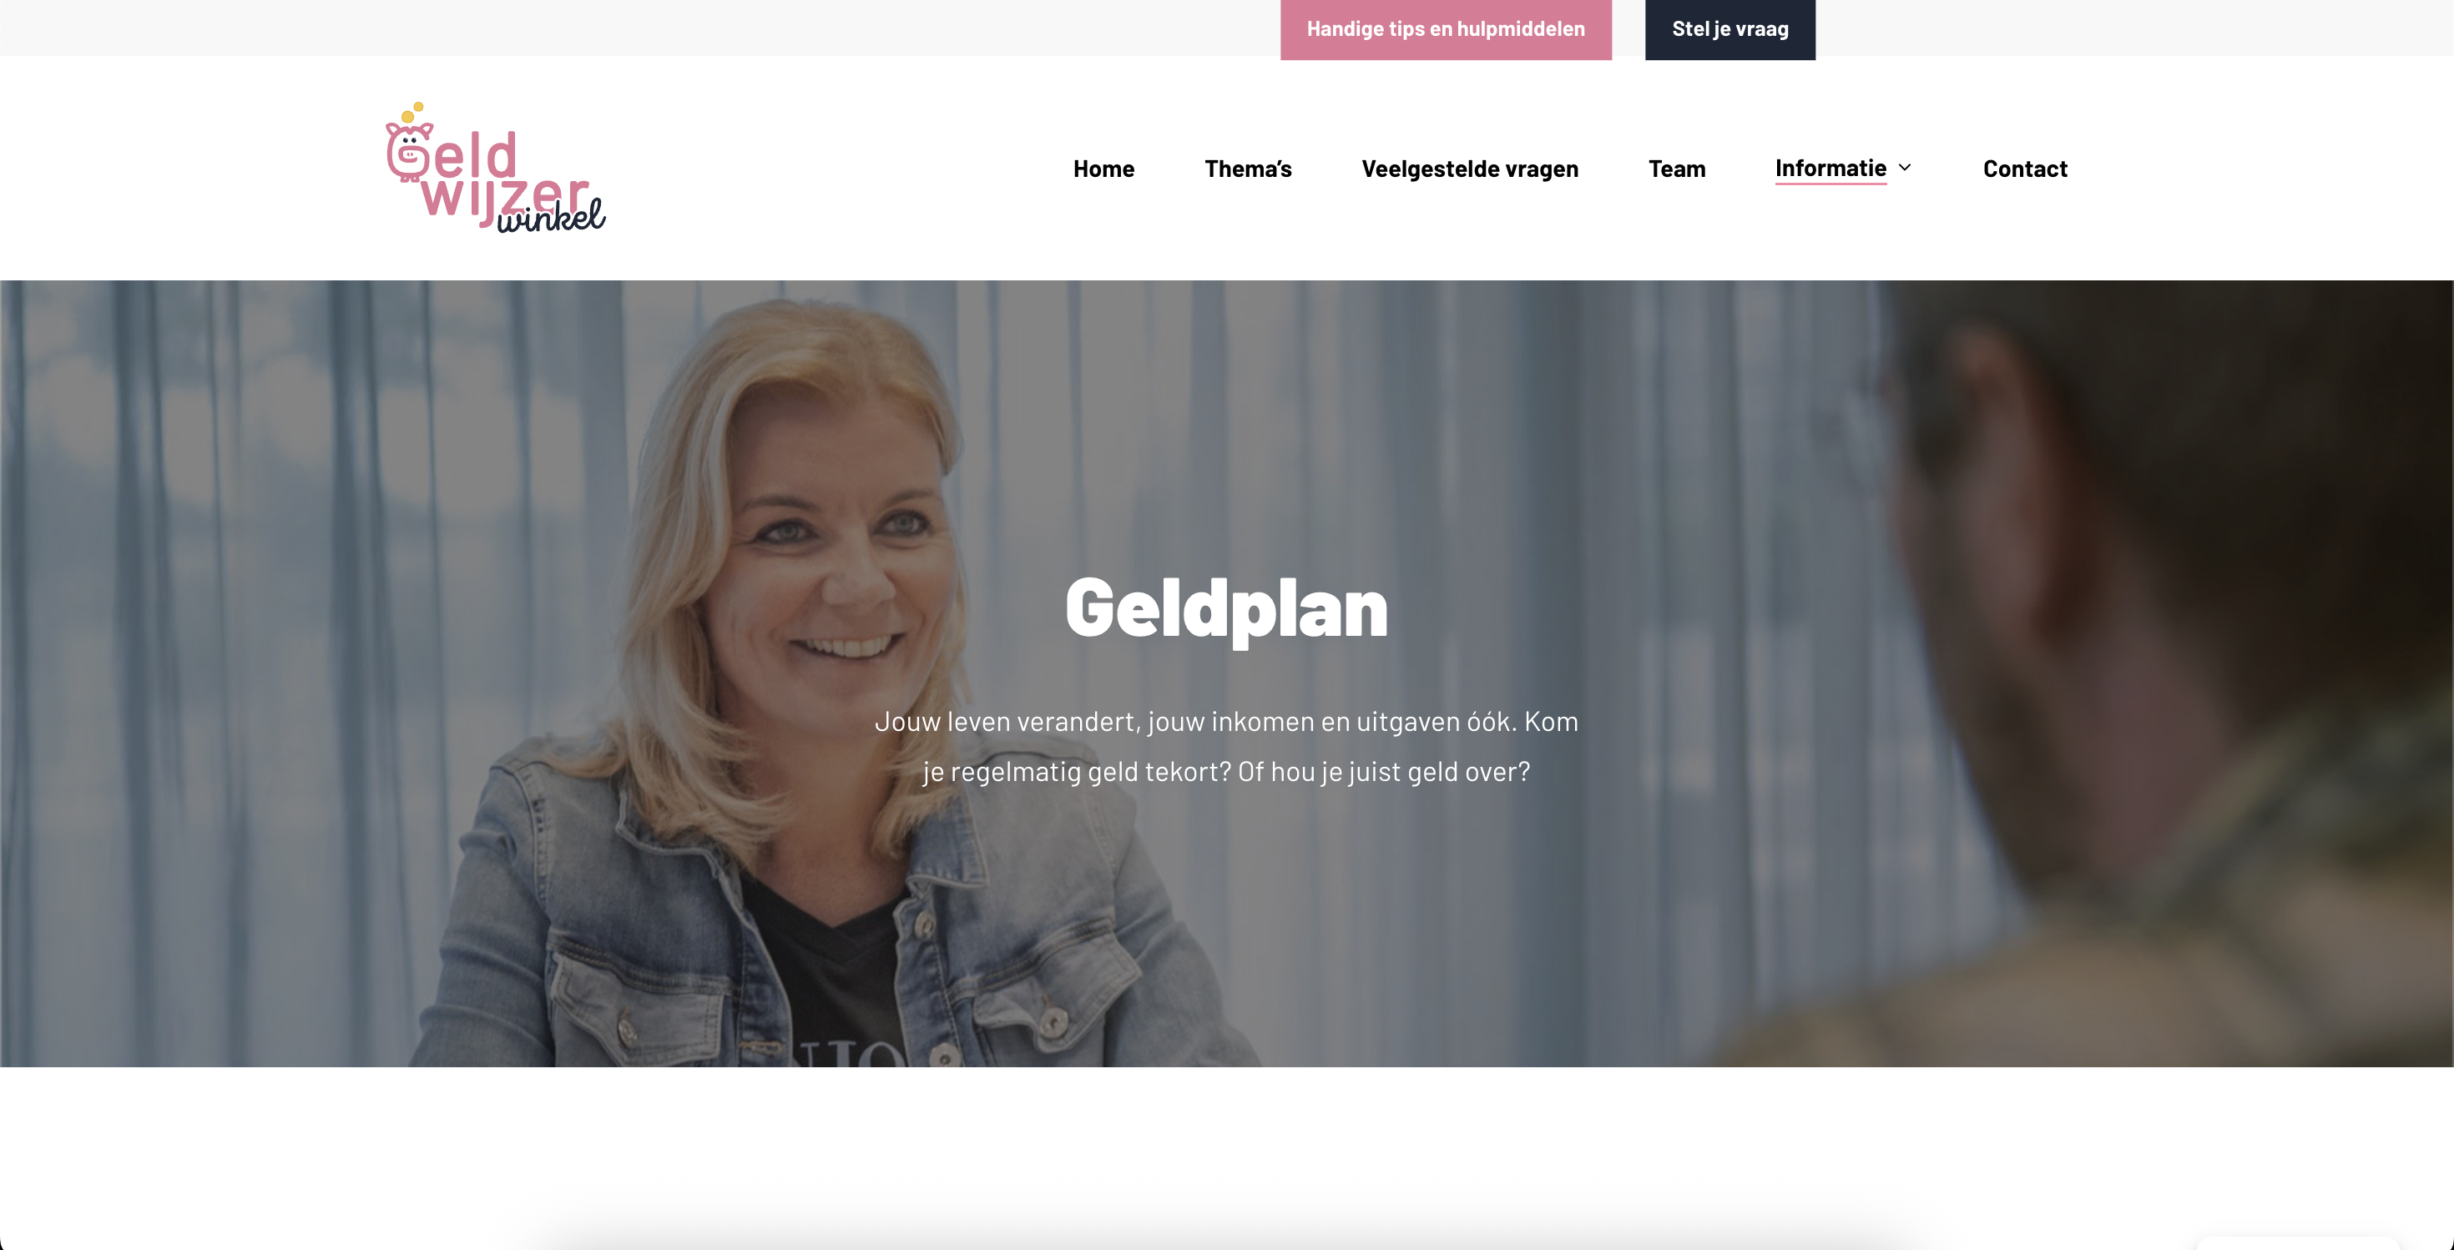Click the gold coins above the piggy
The height and width of the screenshot is (1250, 2454).
[x=412, y=113]
